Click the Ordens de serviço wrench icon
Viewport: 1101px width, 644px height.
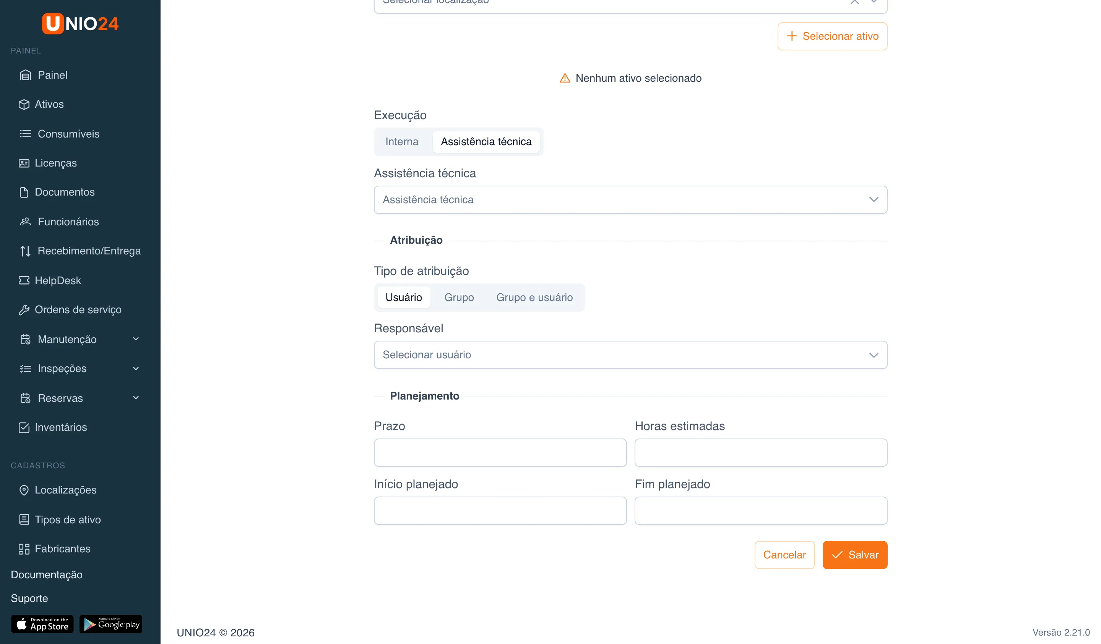point(24,310)
